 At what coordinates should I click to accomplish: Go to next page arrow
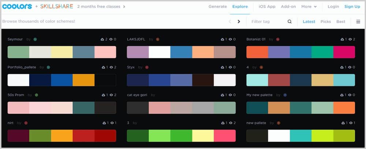[x=239, y=22]
